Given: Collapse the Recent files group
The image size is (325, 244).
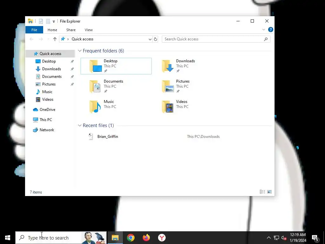Looking at the screenshot, I should 80,125.
